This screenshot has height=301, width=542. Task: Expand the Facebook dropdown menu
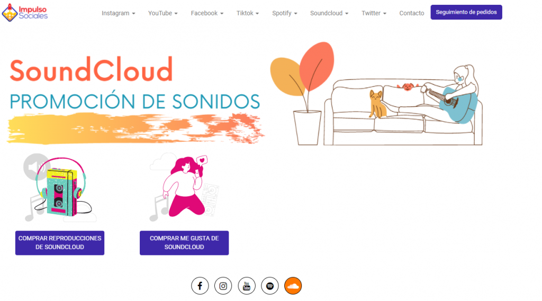pos(207,13)
